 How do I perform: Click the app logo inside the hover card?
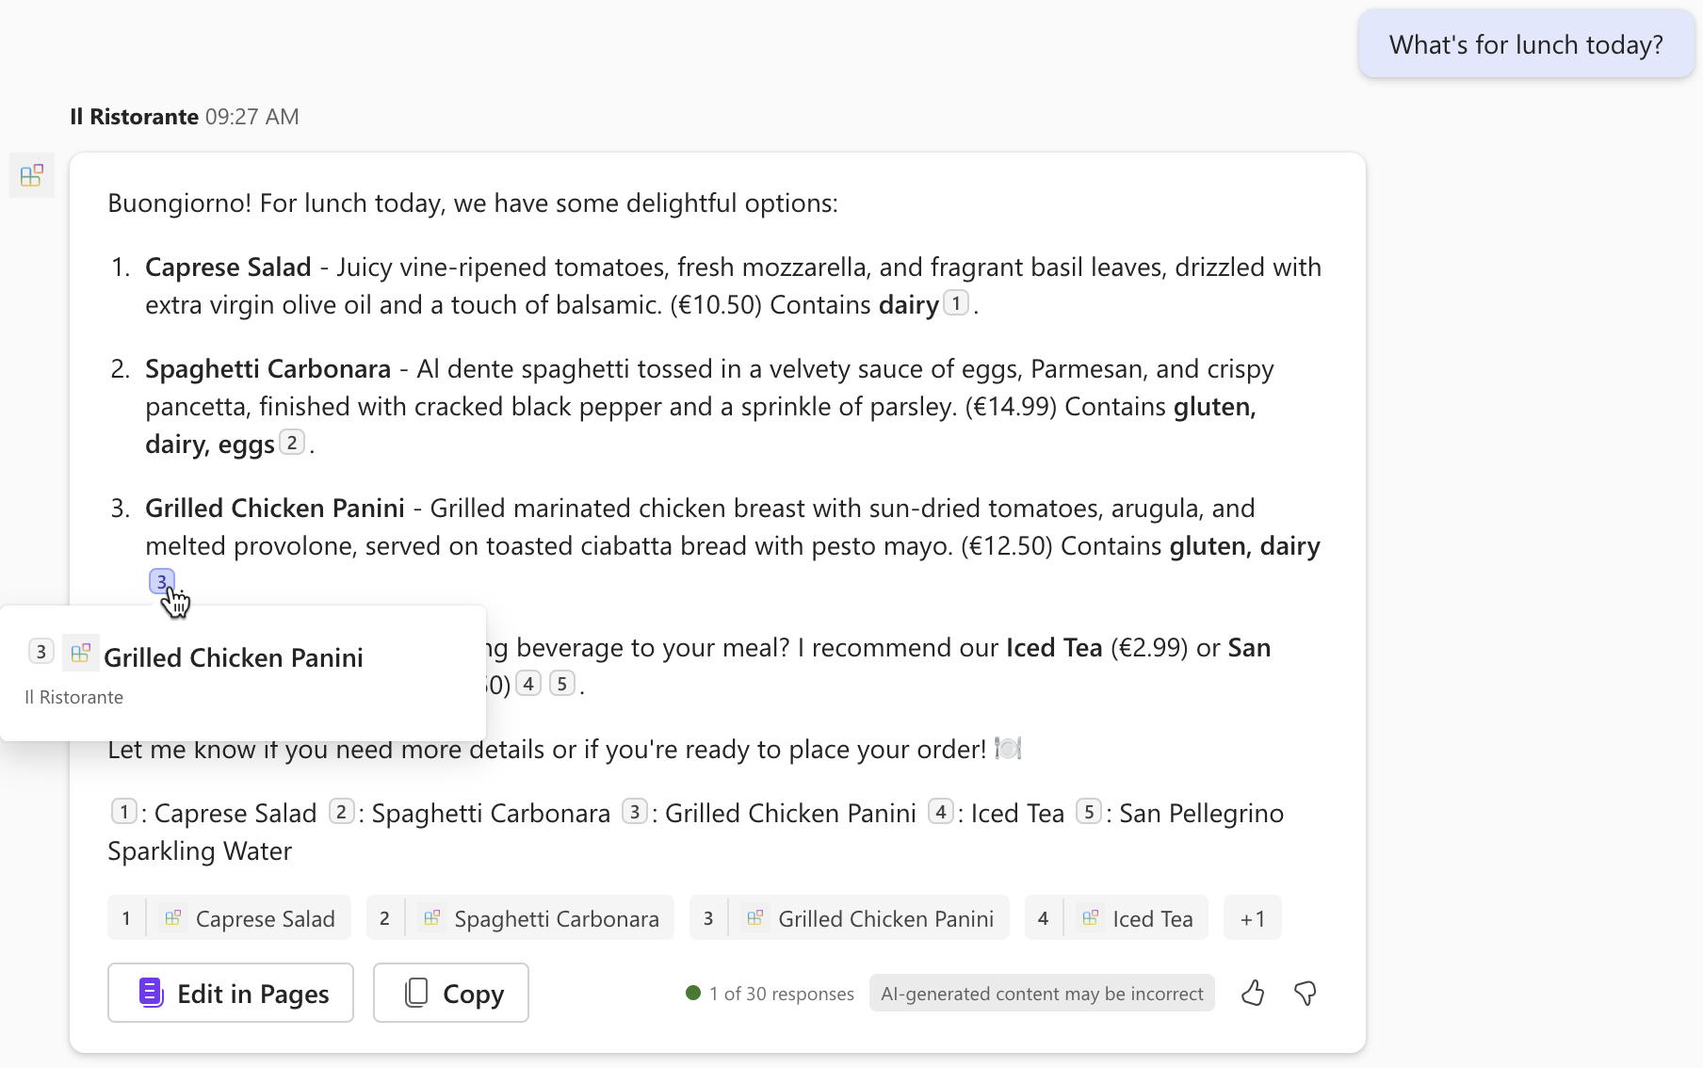(x=81, y=652)
